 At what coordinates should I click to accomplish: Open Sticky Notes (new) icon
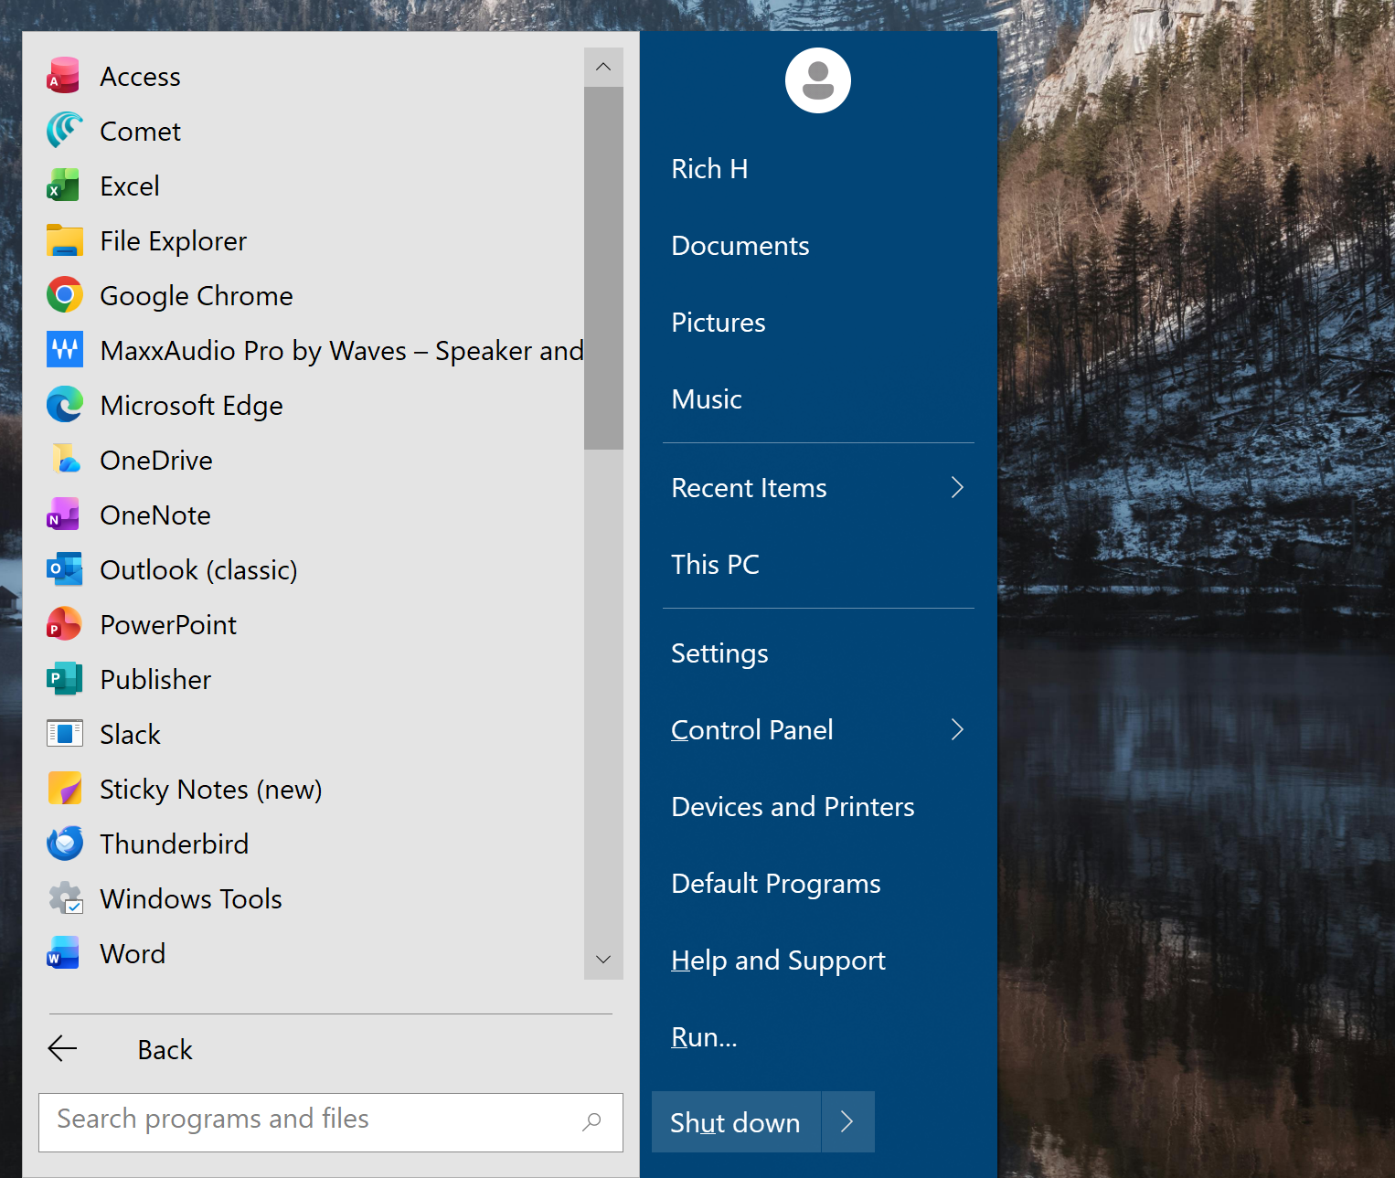point(64,789)
